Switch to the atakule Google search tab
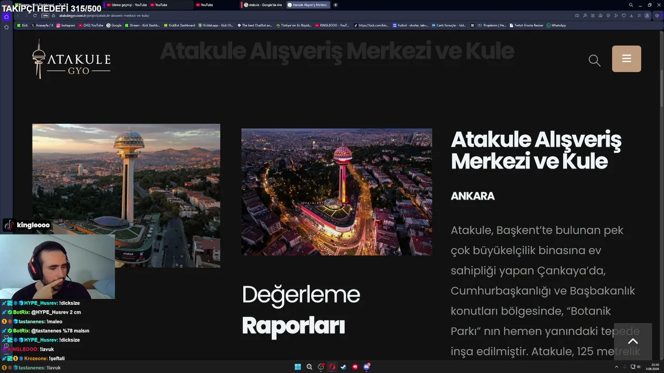 pyautogui.click(x=263, y=5)
